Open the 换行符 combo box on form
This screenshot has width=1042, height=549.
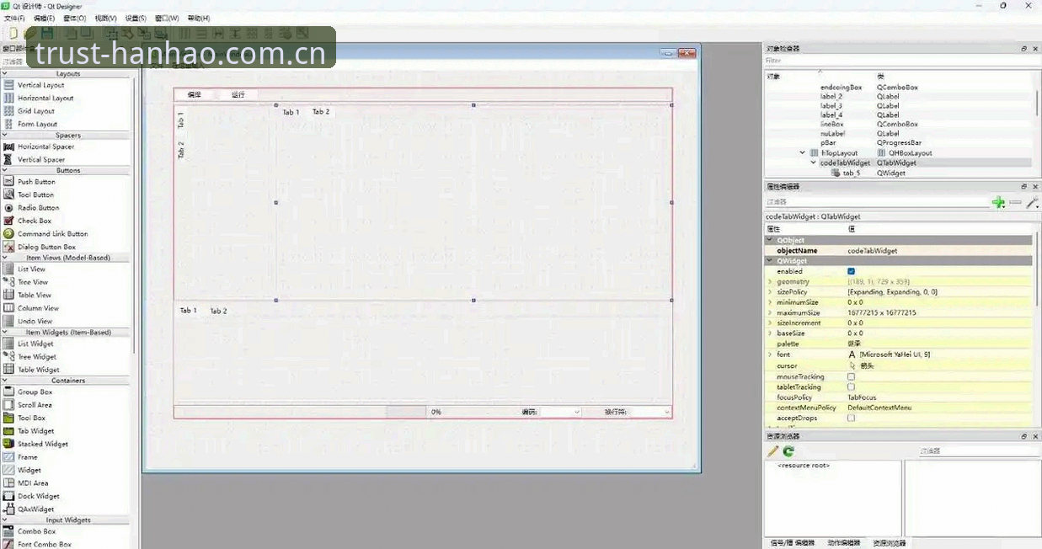point(650,412)
